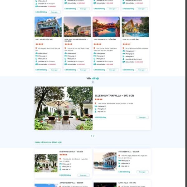Screen dimensions: 187x187
Task: Click 'Xem ngay' button in Lava Haus Villa card
Action: (x=84, y=70)
